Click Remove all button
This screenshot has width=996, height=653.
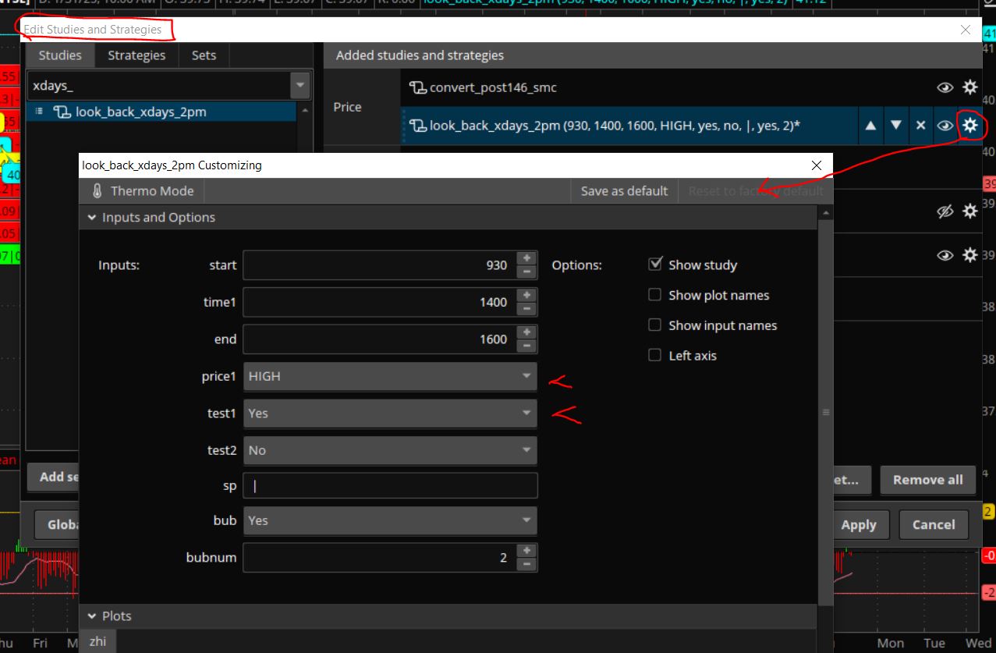(928, 480)
